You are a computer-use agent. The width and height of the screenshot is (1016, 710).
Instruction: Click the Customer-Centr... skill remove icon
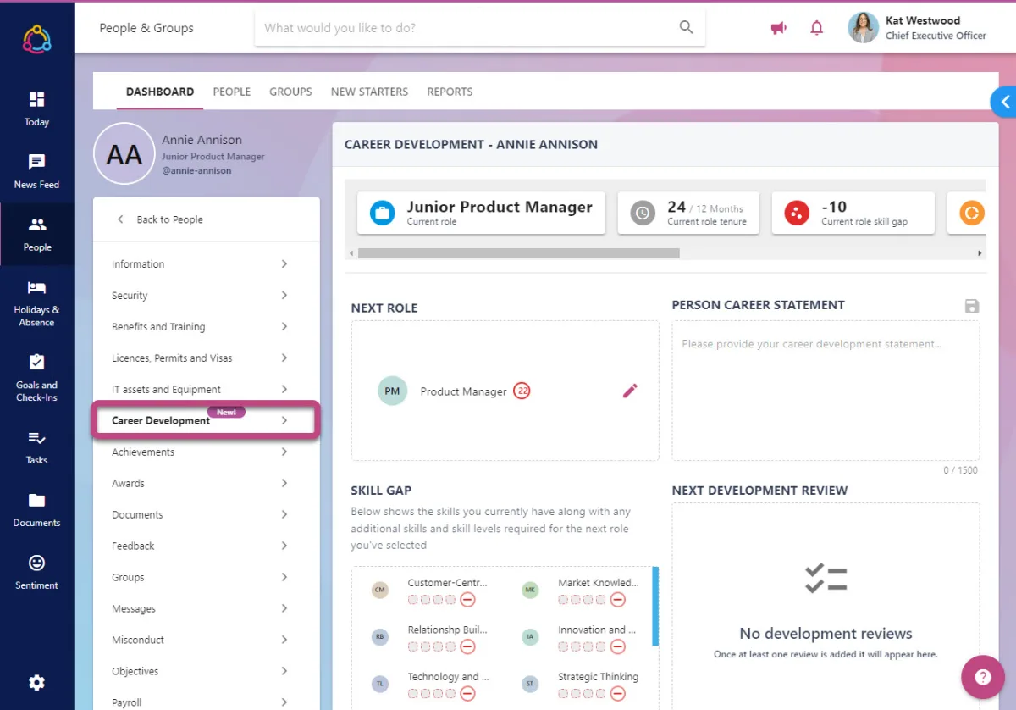[x=467, y=600]
